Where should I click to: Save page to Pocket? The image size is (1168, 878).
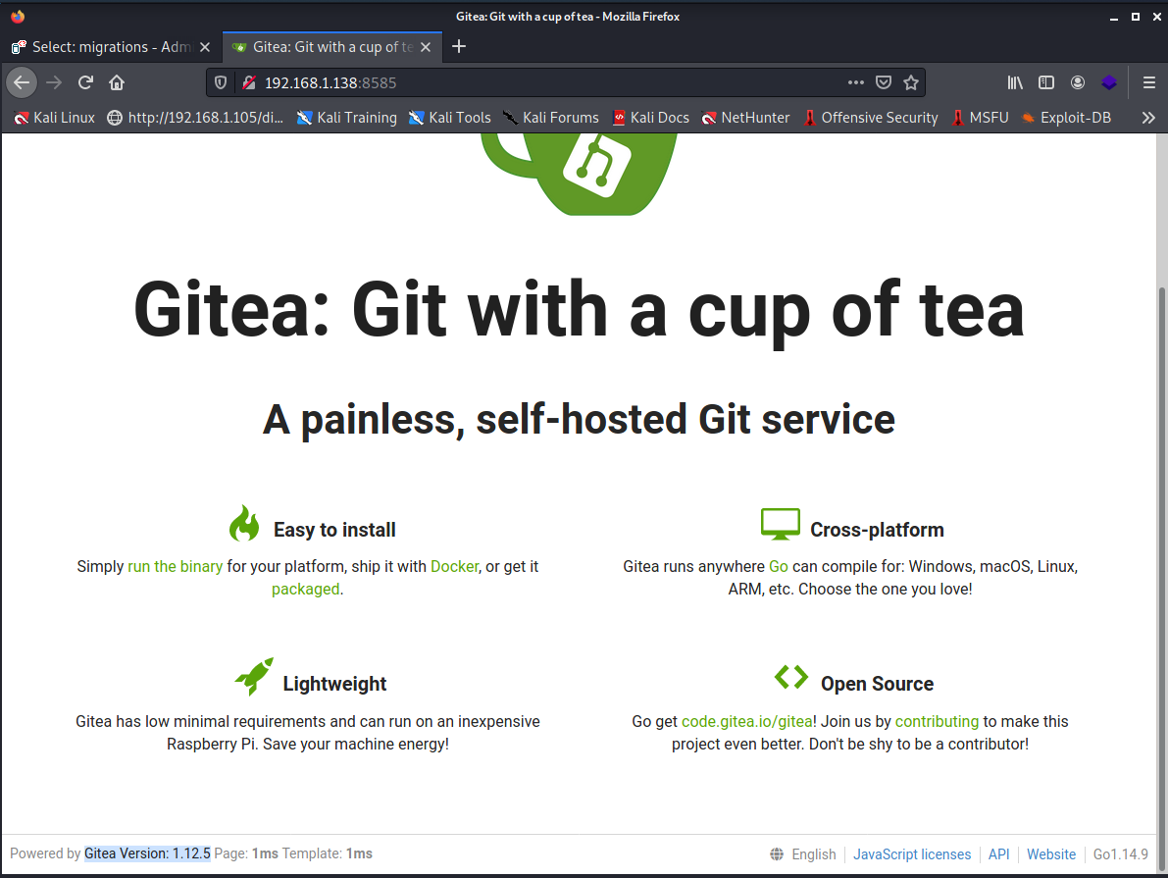point(884,82)
